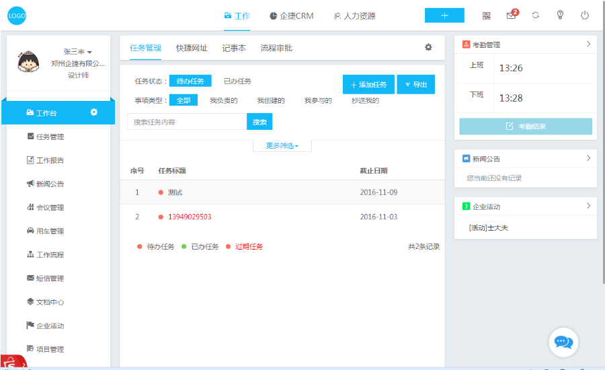Click the lightbulb tips icon

[x=560, y=15]
